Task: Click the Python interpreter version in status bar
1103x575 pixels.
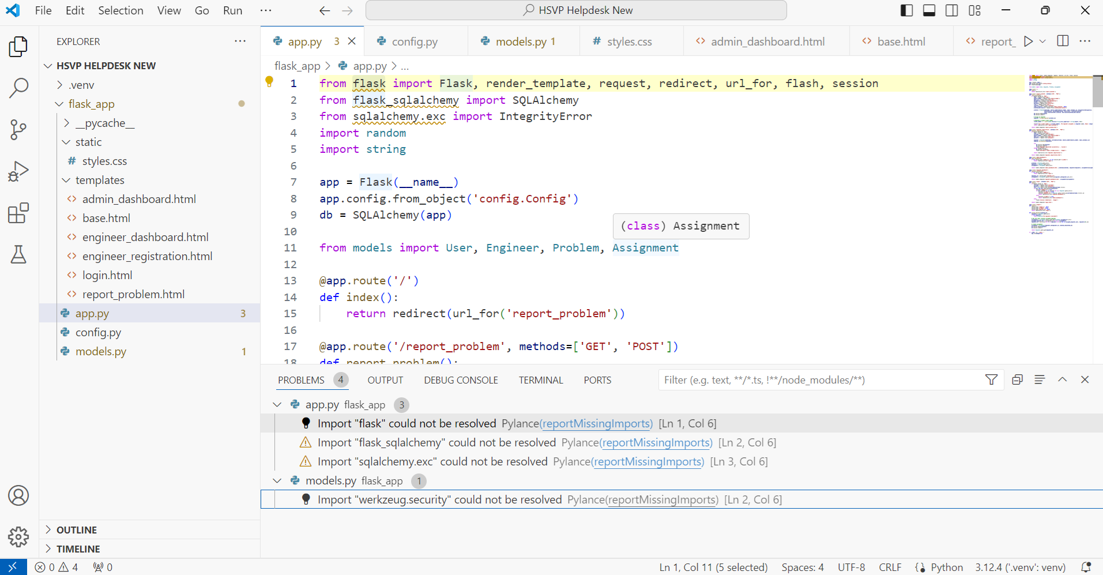Action: pos(1019,568)
